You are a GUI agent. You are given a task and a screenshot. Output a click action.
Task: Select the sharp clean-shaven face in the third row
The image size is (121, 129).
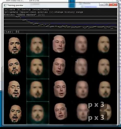pos(60,89)
